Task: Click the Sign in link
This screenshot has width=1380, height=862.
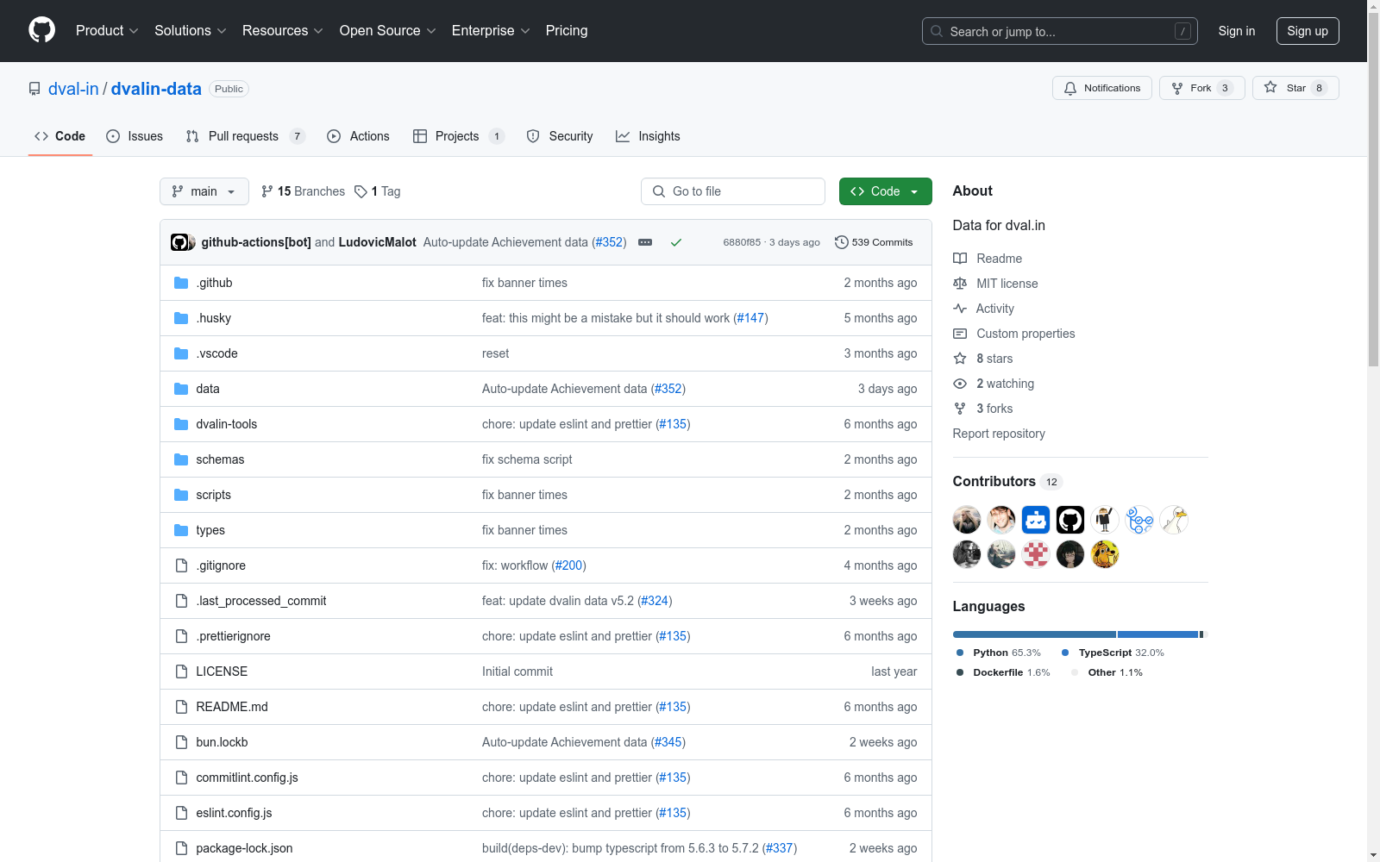Action: coord(1237,31)
